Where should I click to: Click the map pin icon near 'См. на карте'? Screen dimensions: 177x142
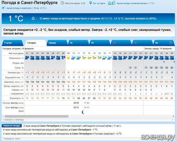tap(91, 3)
